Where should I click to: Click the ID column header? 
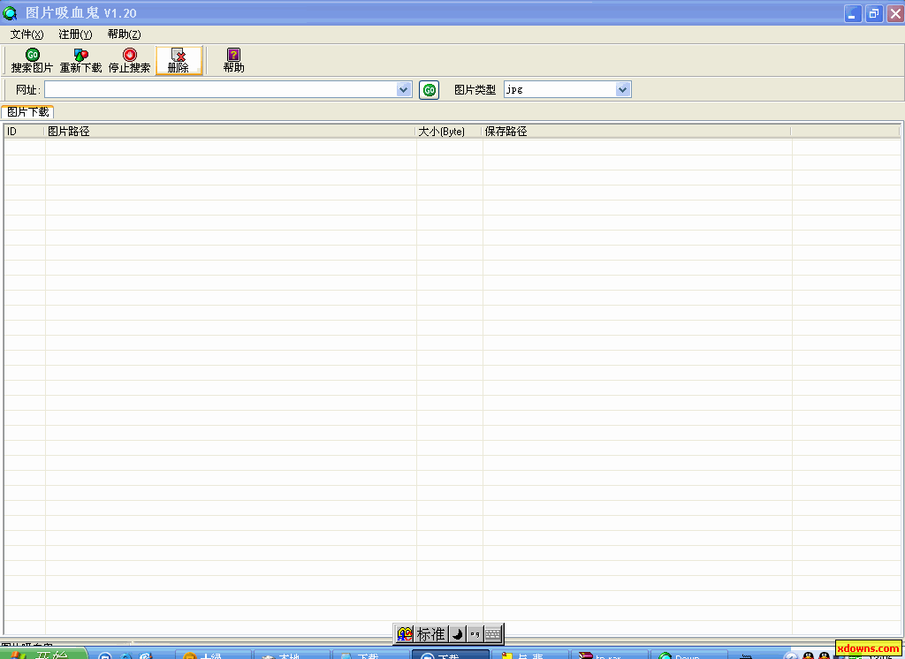coord(24,132)
